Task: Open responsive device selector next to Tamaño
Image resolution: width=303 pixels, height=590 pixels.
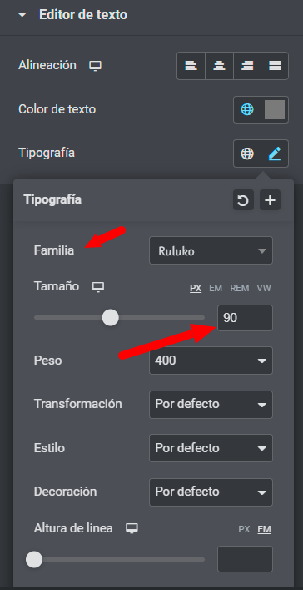Action: (x=98, y=287)
